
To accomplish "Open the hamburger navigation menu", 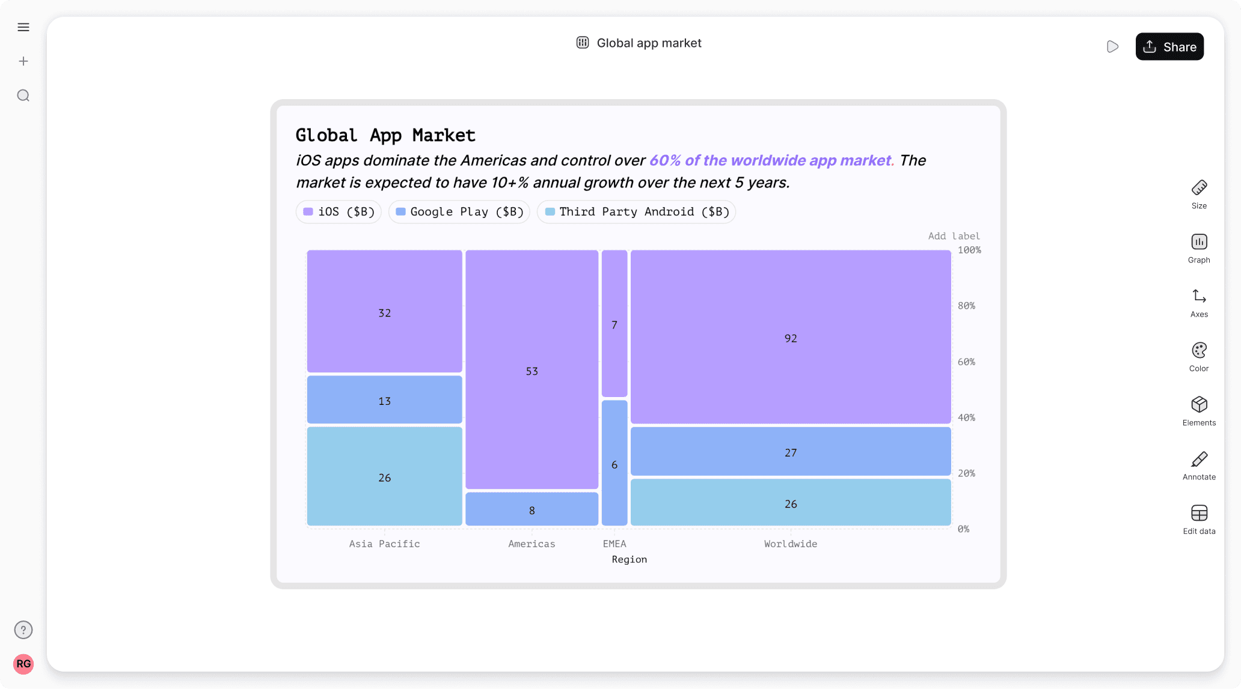I will 23,27.
